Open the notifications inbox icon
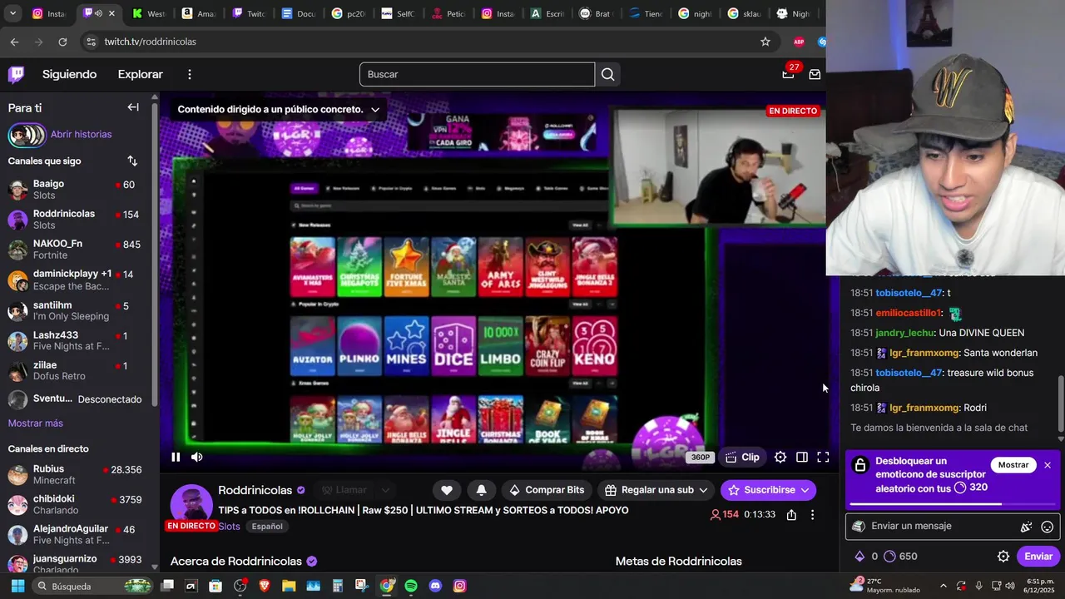Image resolution: width=1065 pixels, height=599 pixels. pos(815,74)
